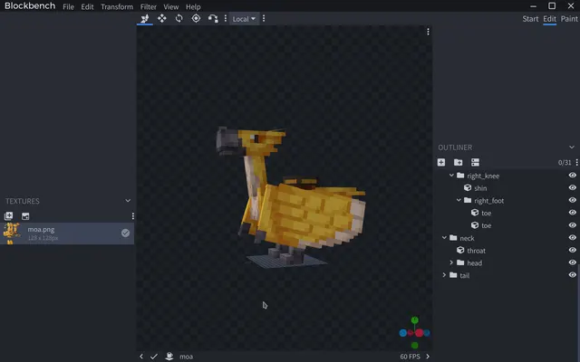Screen dimensions: 580x362
Task: Open the Filter menu
Action: 149,6
